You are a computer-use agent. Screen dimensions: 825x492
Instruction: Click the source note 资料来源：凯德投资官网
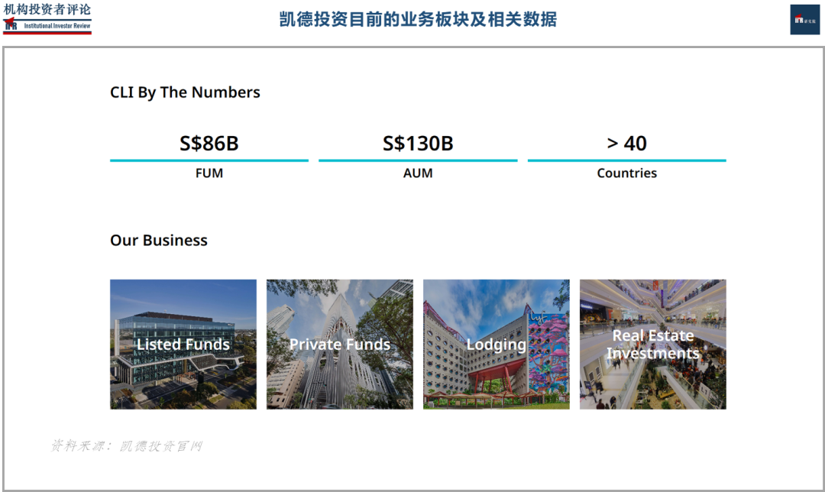coord(126,446)
